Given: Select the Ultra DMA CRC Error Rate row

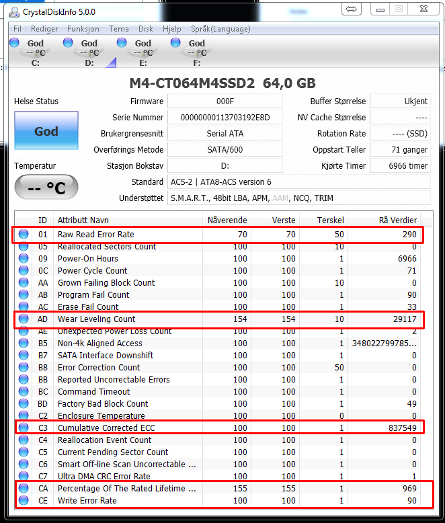Looking at the screenshot, I should (x=218, y=476).
